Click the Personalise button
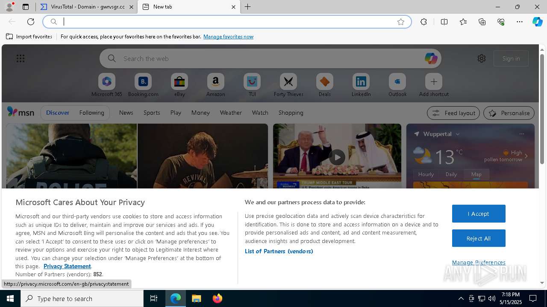547x307 pixels. pyautogui.click(x=509, y=113)
